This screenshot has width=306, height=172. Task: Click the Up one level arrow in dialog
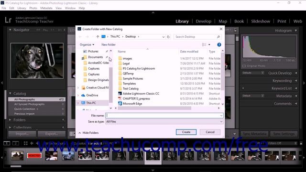tap(98, 37)
